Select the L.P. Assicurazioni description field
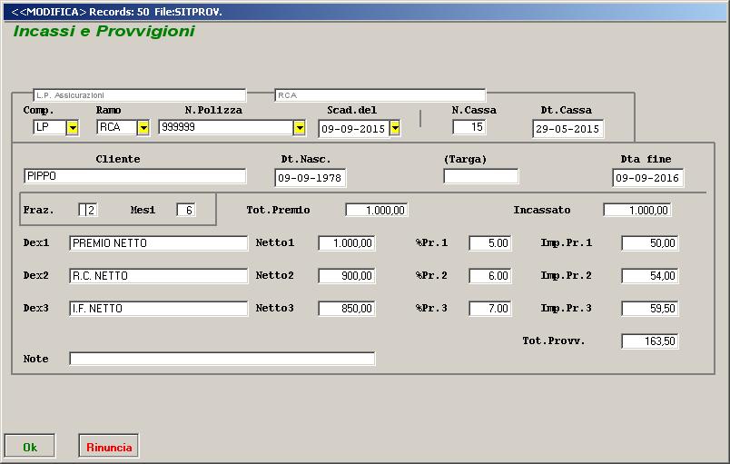The height and width of the screenshot is (464, 730). 140,95
